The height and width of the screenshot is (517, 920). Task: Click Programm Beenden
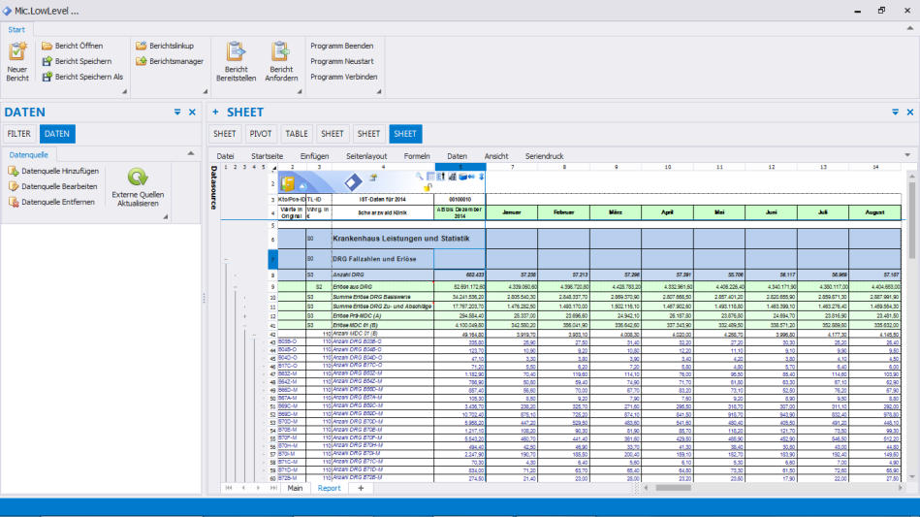tap(341, 46)
